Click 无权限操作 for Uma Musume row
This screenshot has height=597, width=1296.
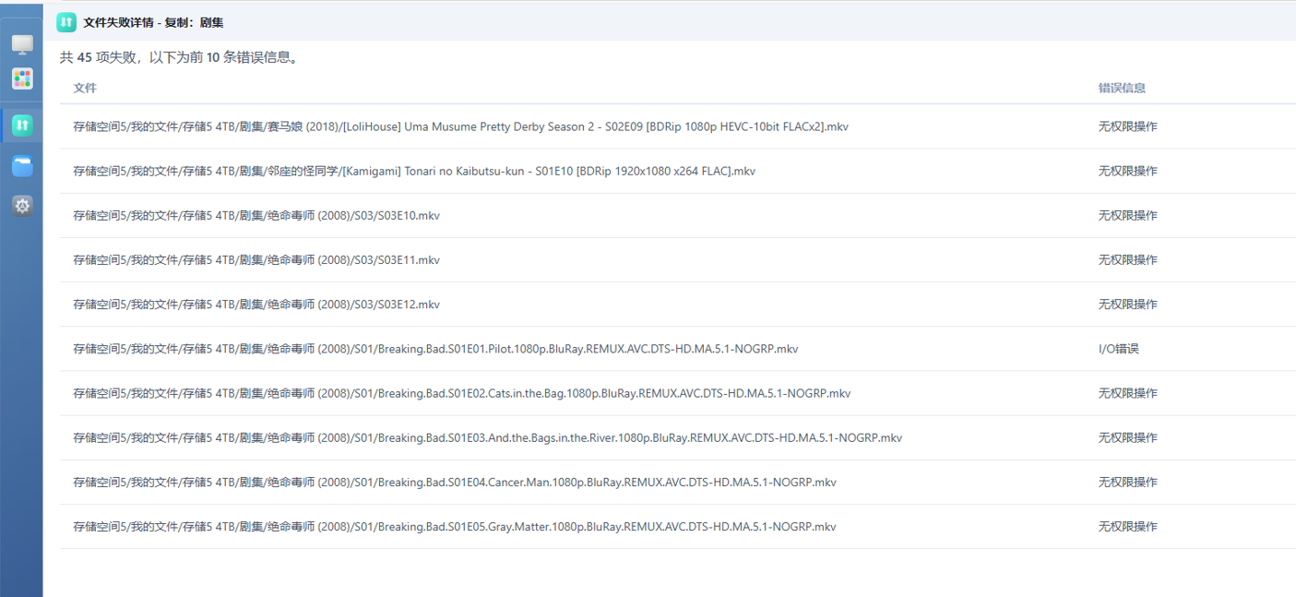[x=1127, y=126]
